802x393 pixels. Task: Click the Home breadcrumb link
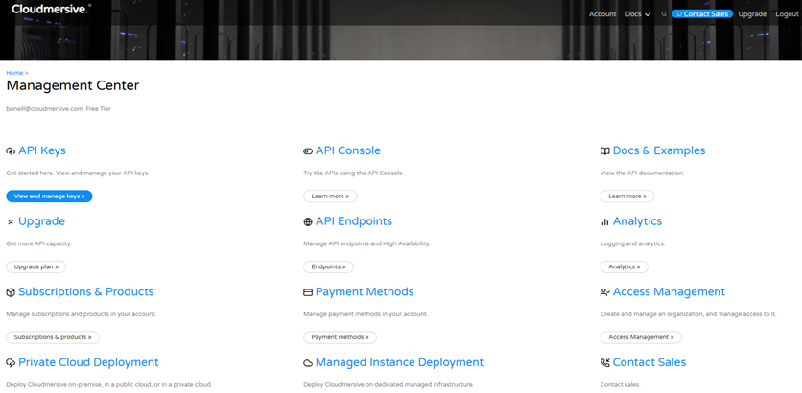point(14,73)
